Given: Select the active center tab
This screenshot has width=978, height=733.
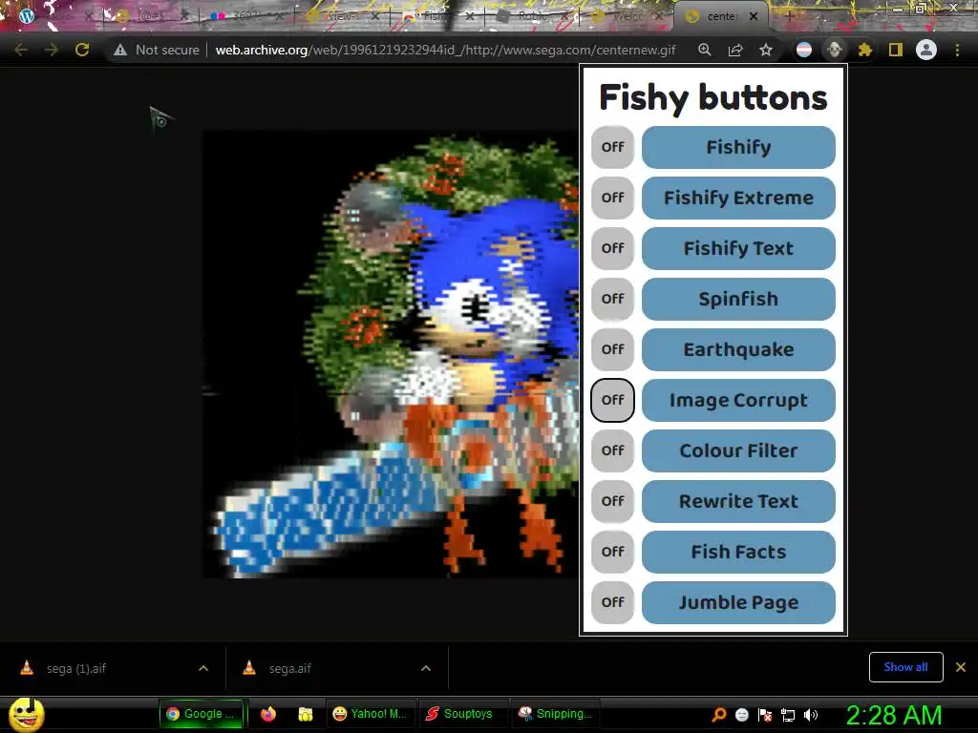Looking at the screenshot, I should pos(720,17).
